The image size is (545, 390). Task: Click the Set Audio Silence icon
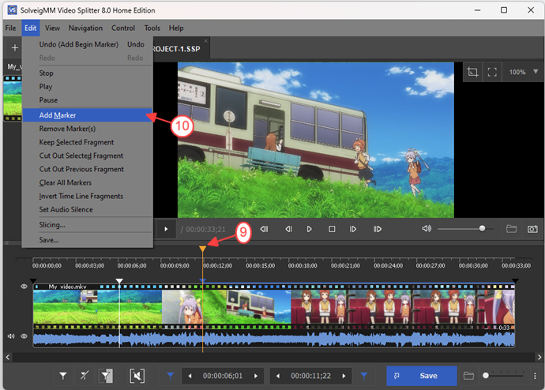click(x=137, y=376)
